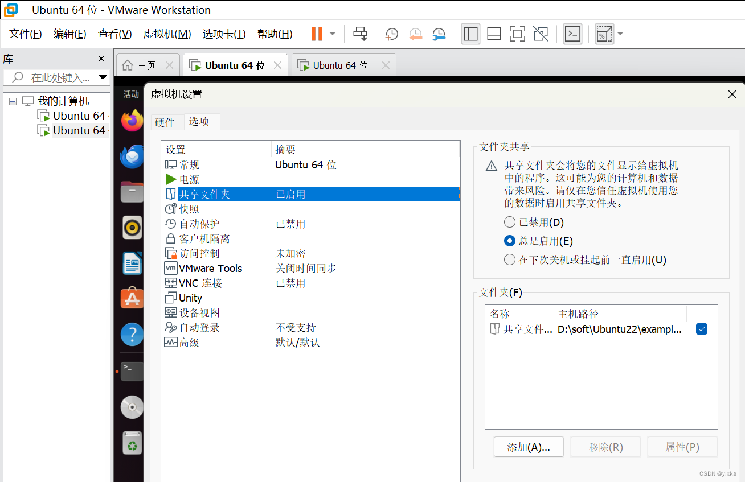Select the VMware Tools settings row
The width and height of the screenshot is (745, 482).
pyautogui.click(x=310, y=269)
